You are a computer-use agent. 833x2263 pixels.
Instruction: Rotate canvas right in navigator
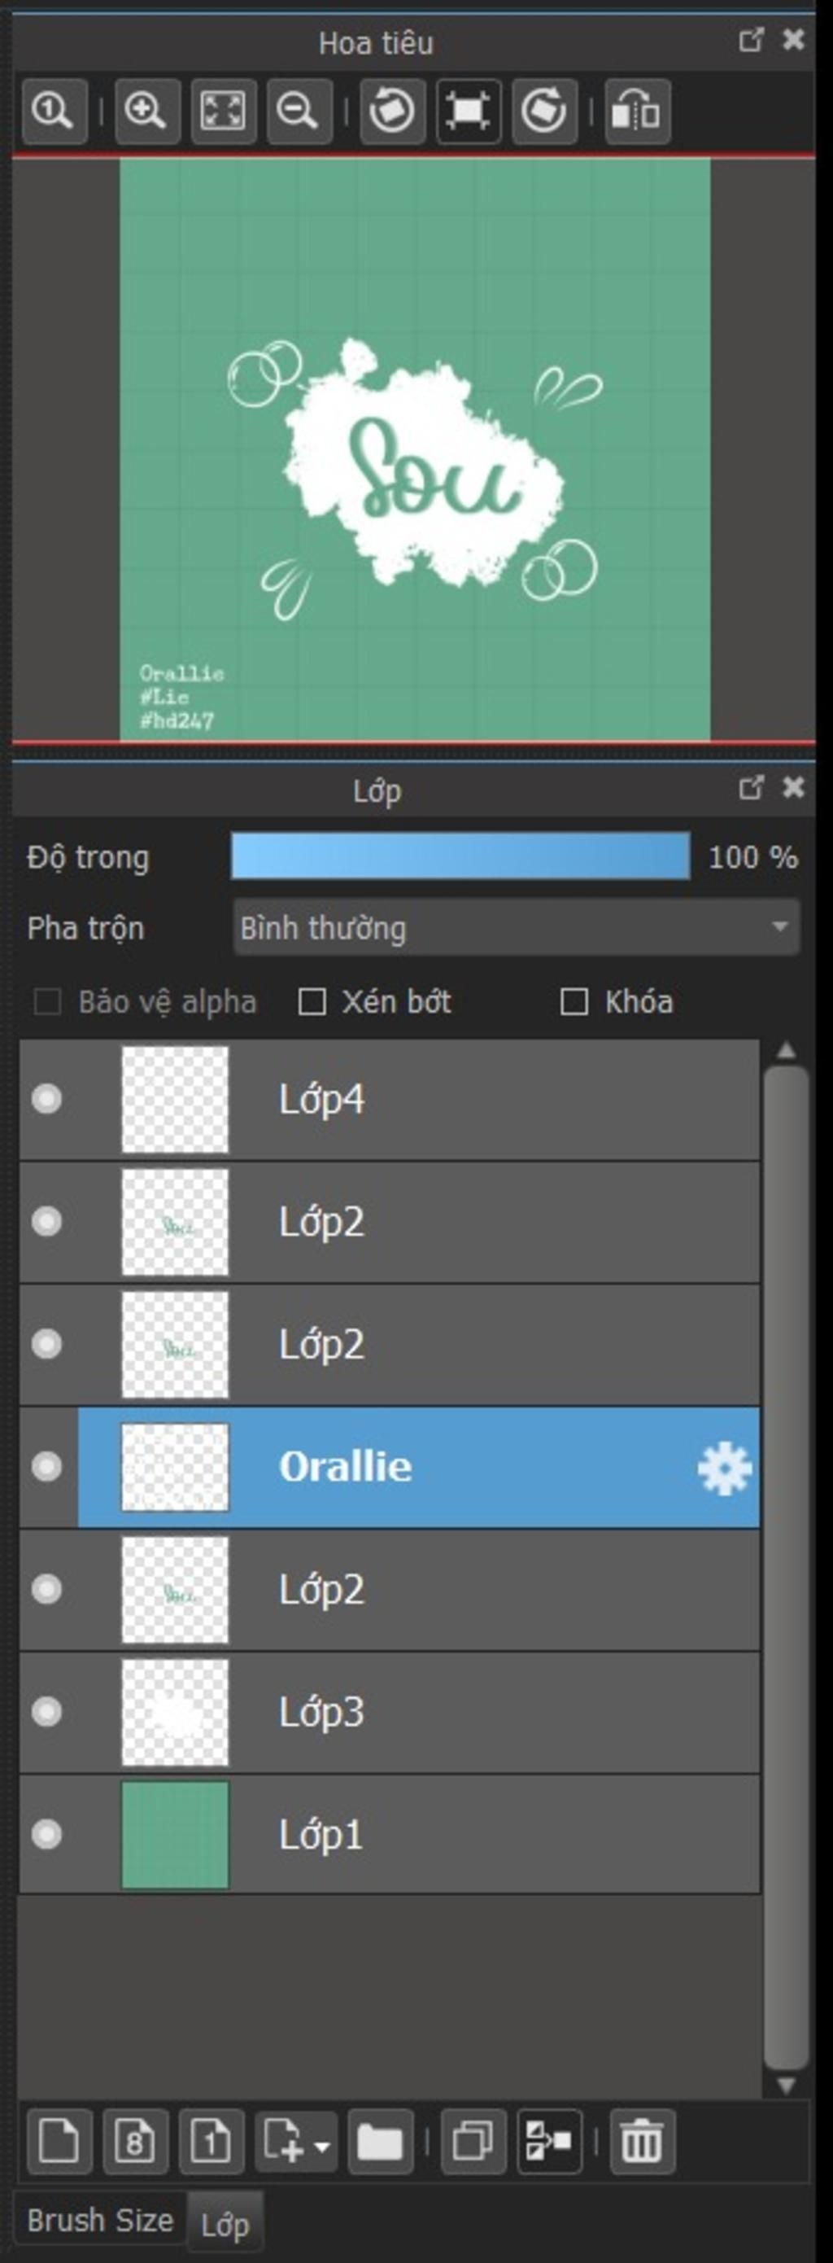tap(544, 112)
